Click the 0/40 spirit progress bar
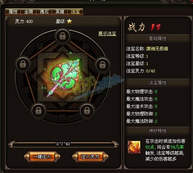 pos(63,144)
